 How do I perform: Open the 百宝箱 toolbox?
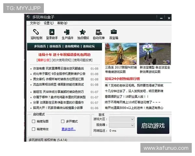click(x=114, y=34)
